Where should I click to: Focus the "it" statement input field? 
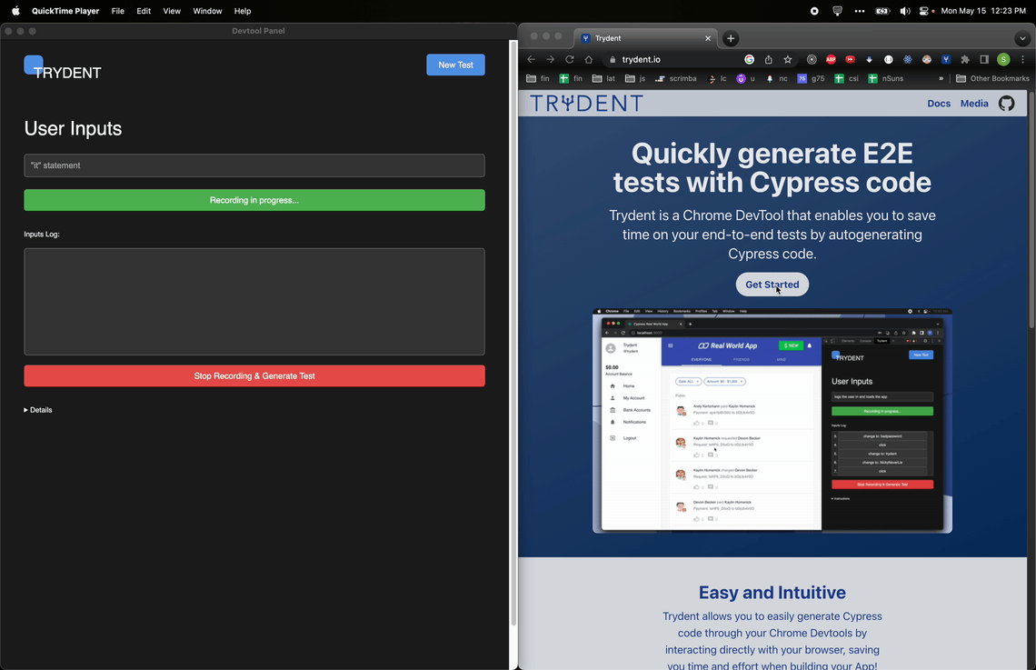point(254,165)
